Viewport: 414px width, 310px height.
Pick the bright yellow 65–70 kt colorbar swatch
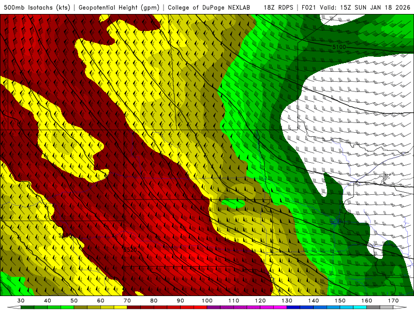pyautogui.click(x=121, y=307)
